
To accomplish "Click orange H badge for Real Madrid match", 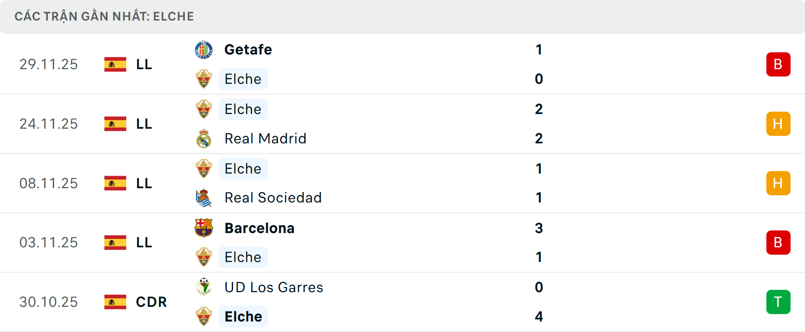I will (x=778, y=124).
